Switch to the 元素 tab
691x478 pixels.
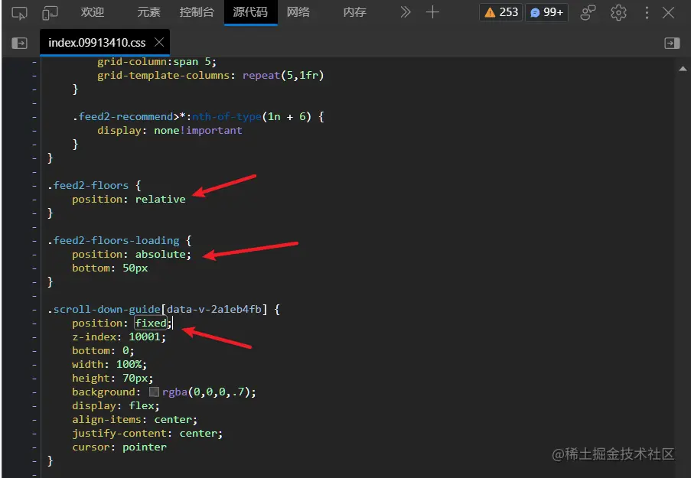pos(149,12)
